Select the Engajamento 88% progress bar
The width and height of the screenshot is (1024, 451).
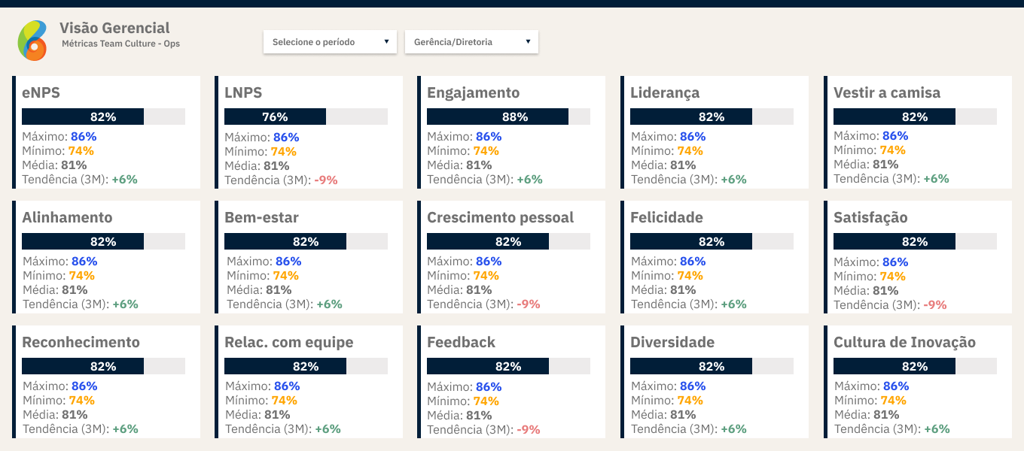coord(508,117)
